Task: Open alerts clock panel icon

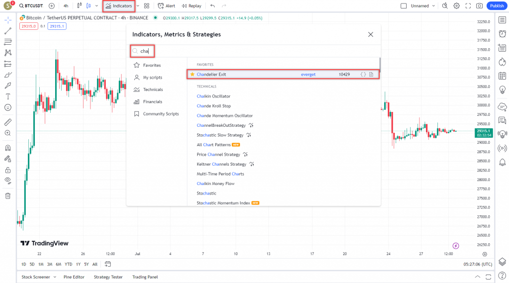Action: tap(502, 34)
